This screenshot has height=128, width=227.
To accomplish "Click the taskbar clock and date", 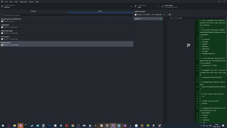I will tap(217, 126).
